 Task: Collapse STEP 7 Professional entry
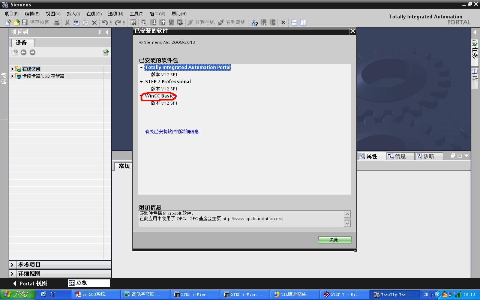[141, 82]
